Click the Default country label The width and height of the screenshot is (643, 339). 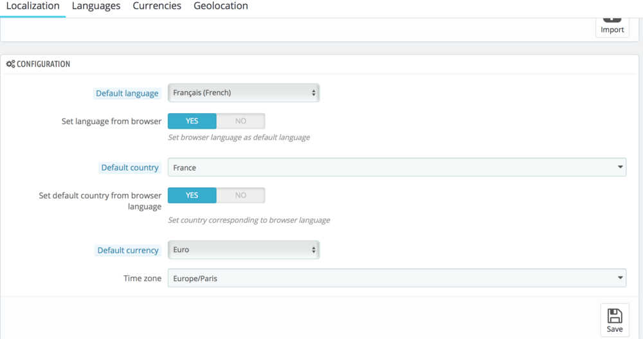point(130,168)
